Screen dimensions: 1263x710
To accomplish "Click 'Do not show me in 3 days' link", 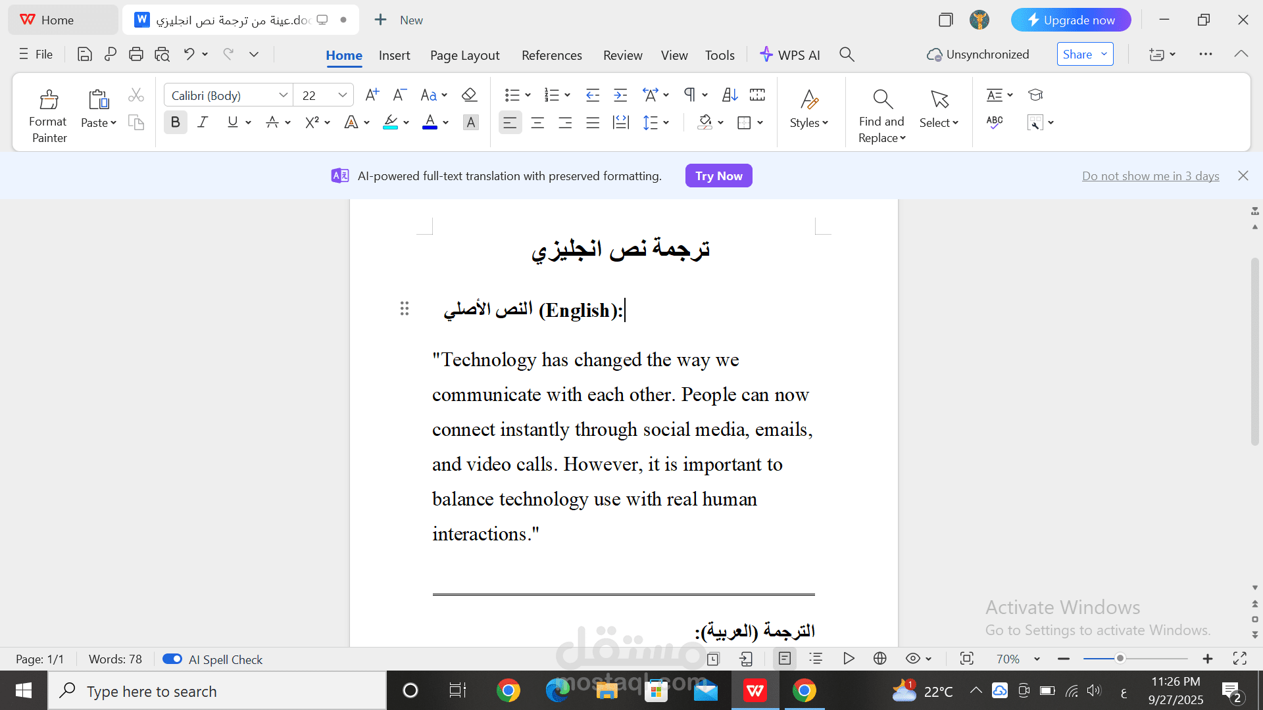I will (1151, 176).
